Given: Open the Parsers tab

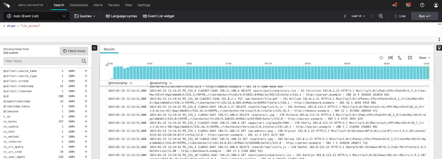Looking at the screenshot, I should pos(114,5).
